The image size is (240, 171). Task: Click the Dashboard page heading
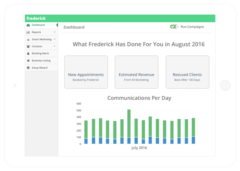click(x=74, y=27)
